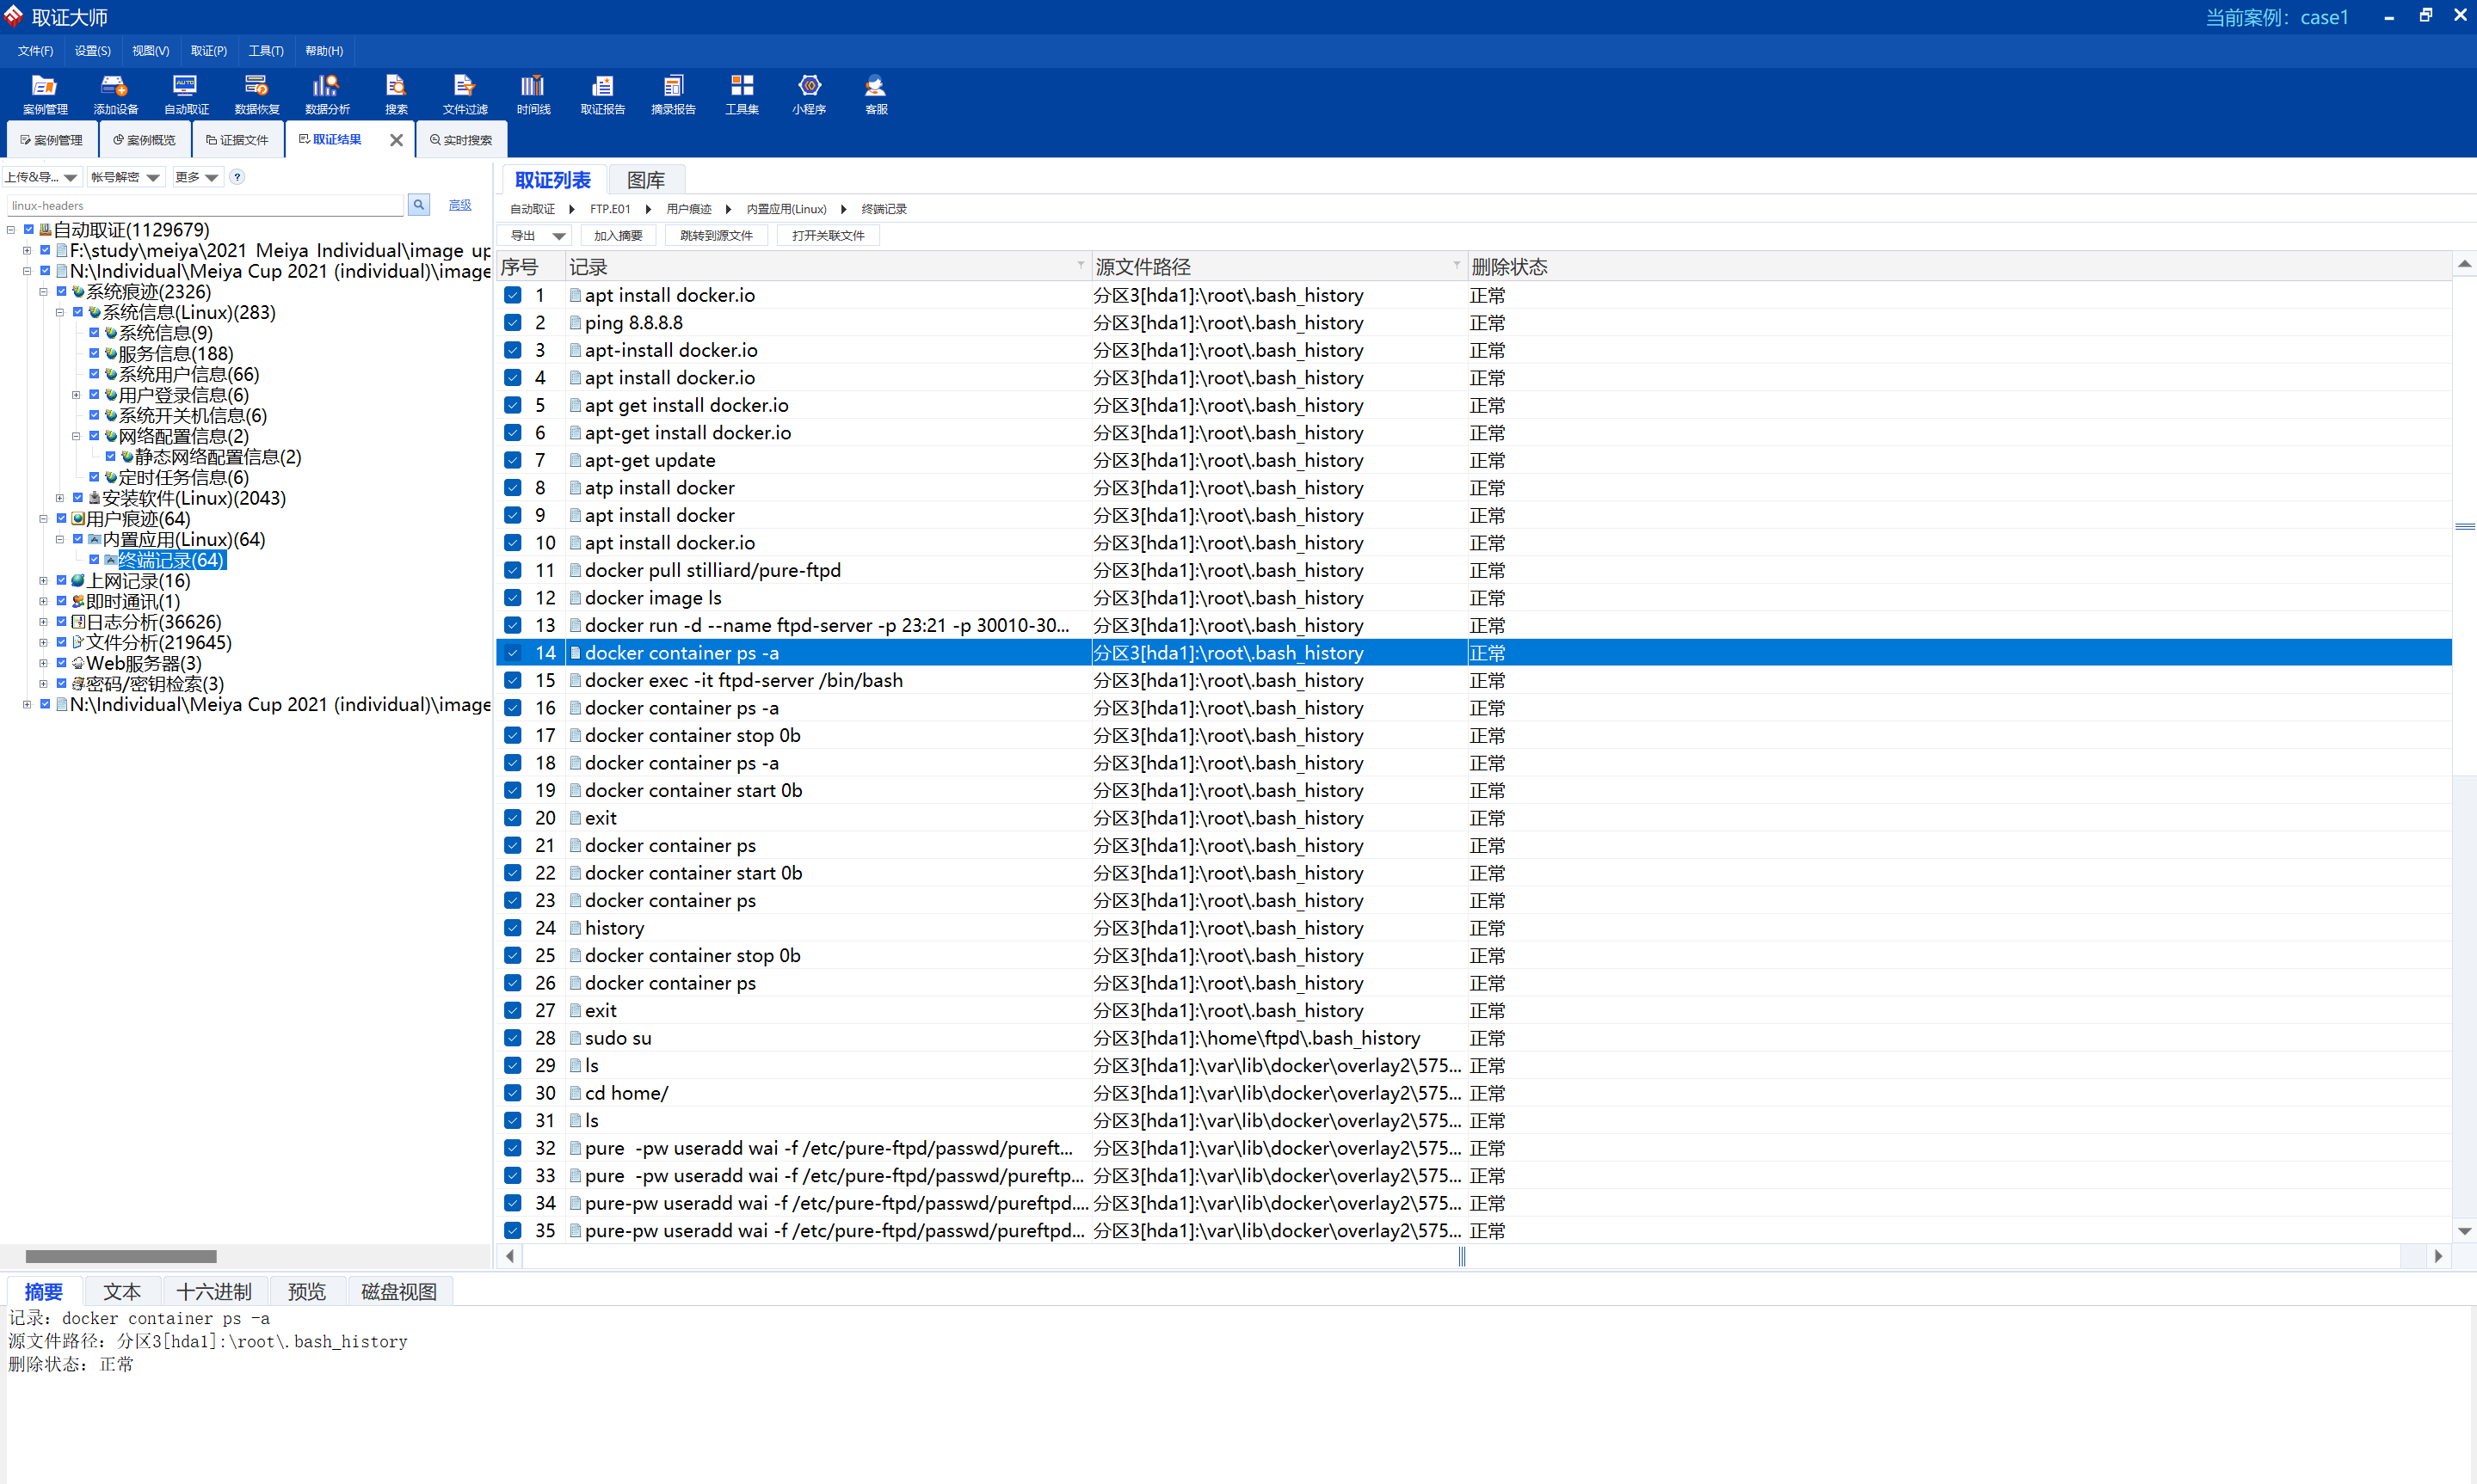Viewport: 2477px width, 1484px height.
Task: Toggle the 上网记录(16) tree checkbox
Action: (62, 581)
